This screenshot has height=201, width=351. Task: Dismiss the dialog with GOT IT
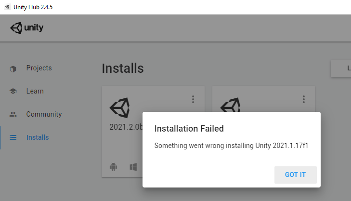pos(295,174)
